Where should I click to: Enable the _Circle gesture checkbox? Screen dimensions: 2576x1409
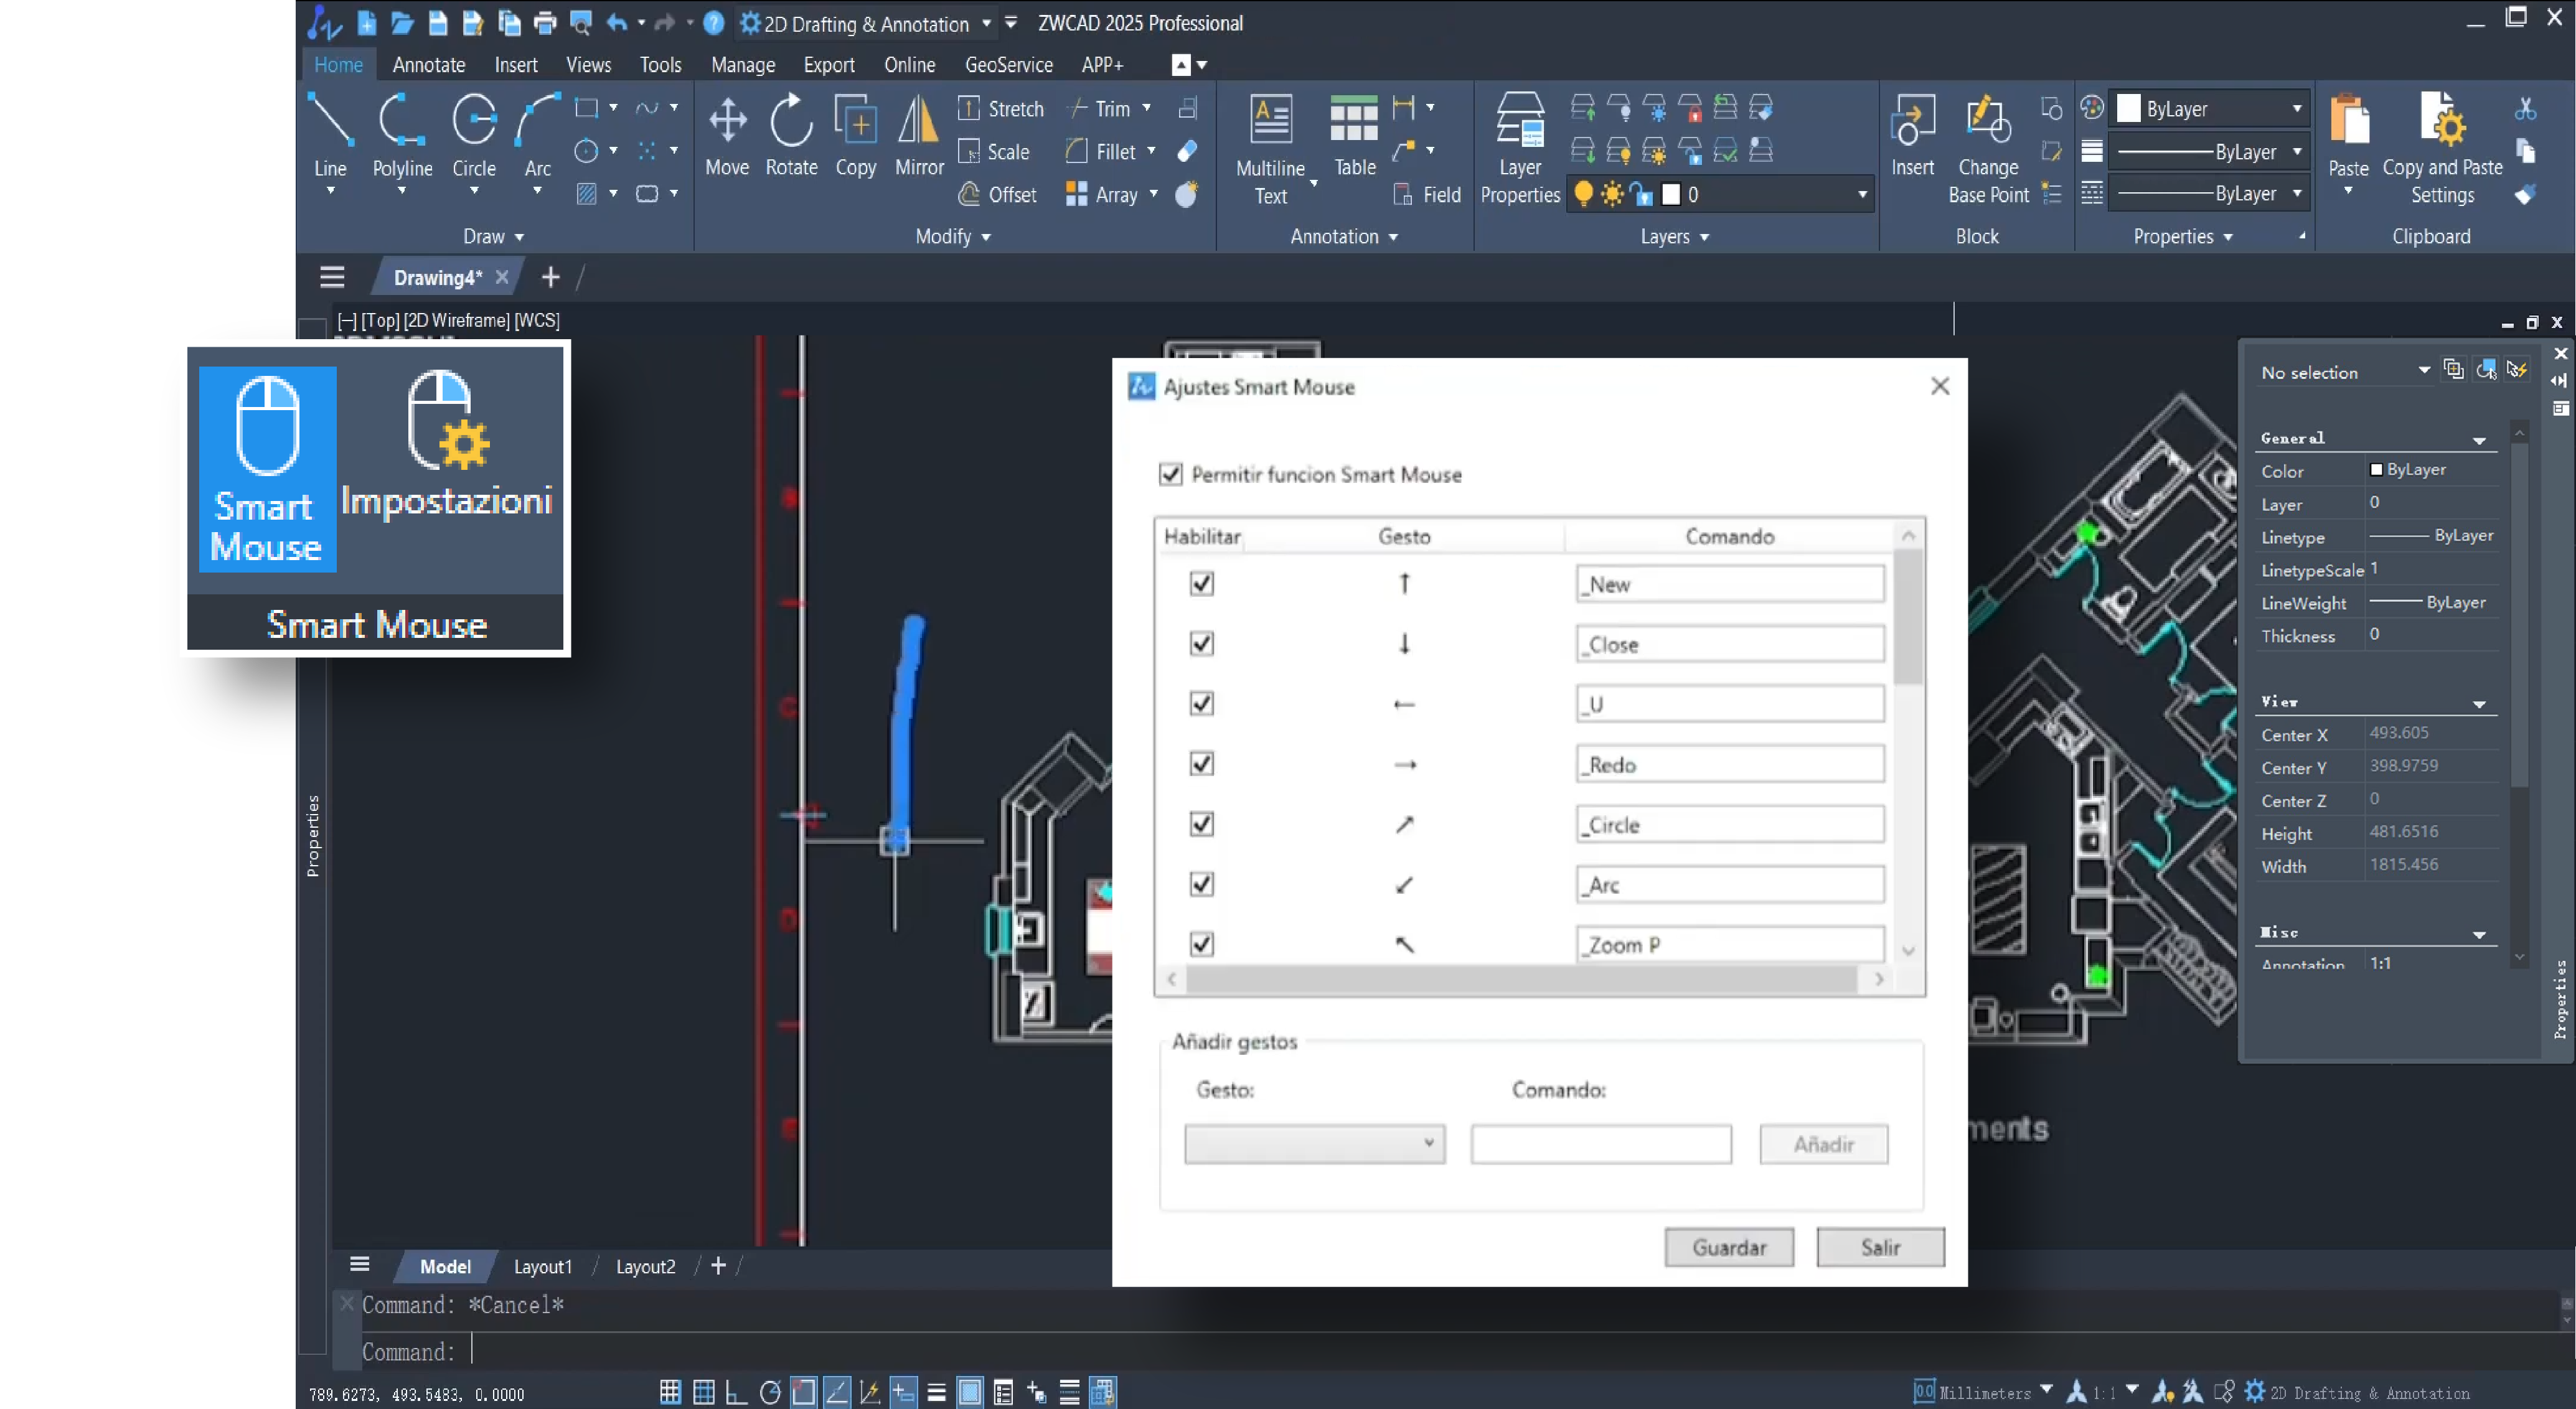(x=1202, y=824)
